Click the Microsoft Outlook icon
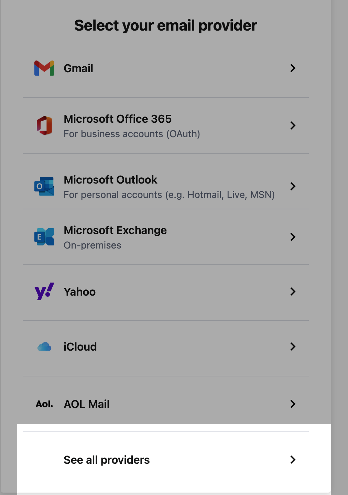348x495 pixels. tap(44, 186)
